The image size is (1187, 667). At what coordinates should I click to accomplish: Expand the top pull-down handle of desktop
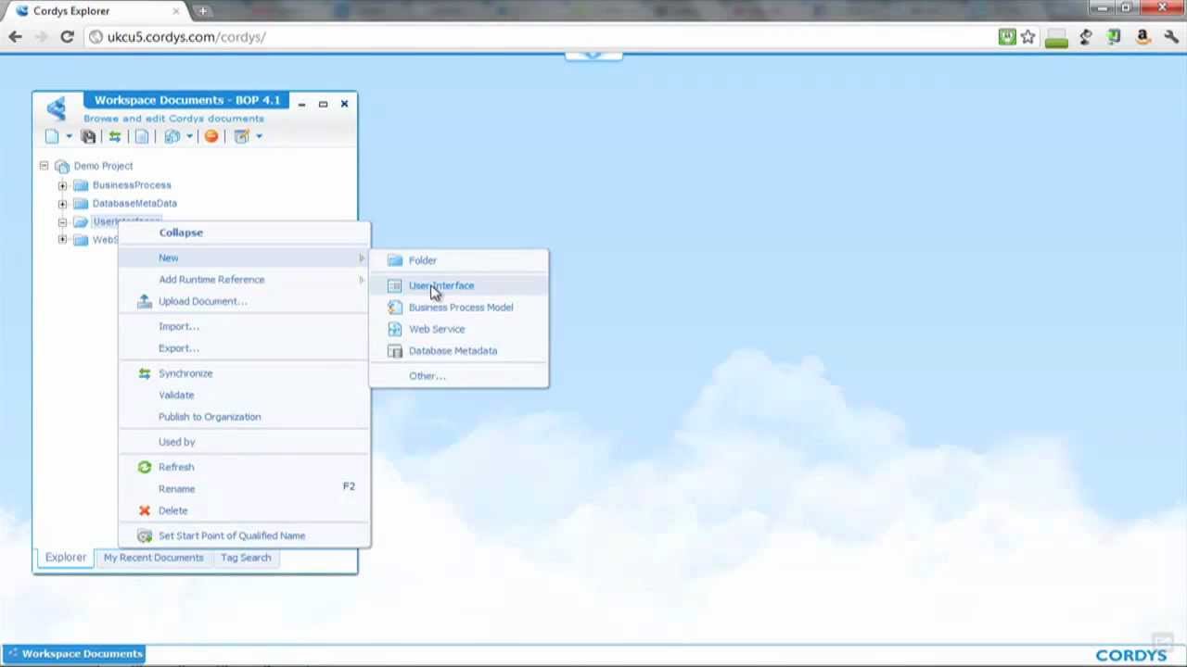pyautogui.click(x=593, y=56)
